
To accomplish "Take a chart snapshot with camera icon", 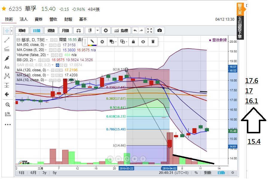I will coord(160,30).
